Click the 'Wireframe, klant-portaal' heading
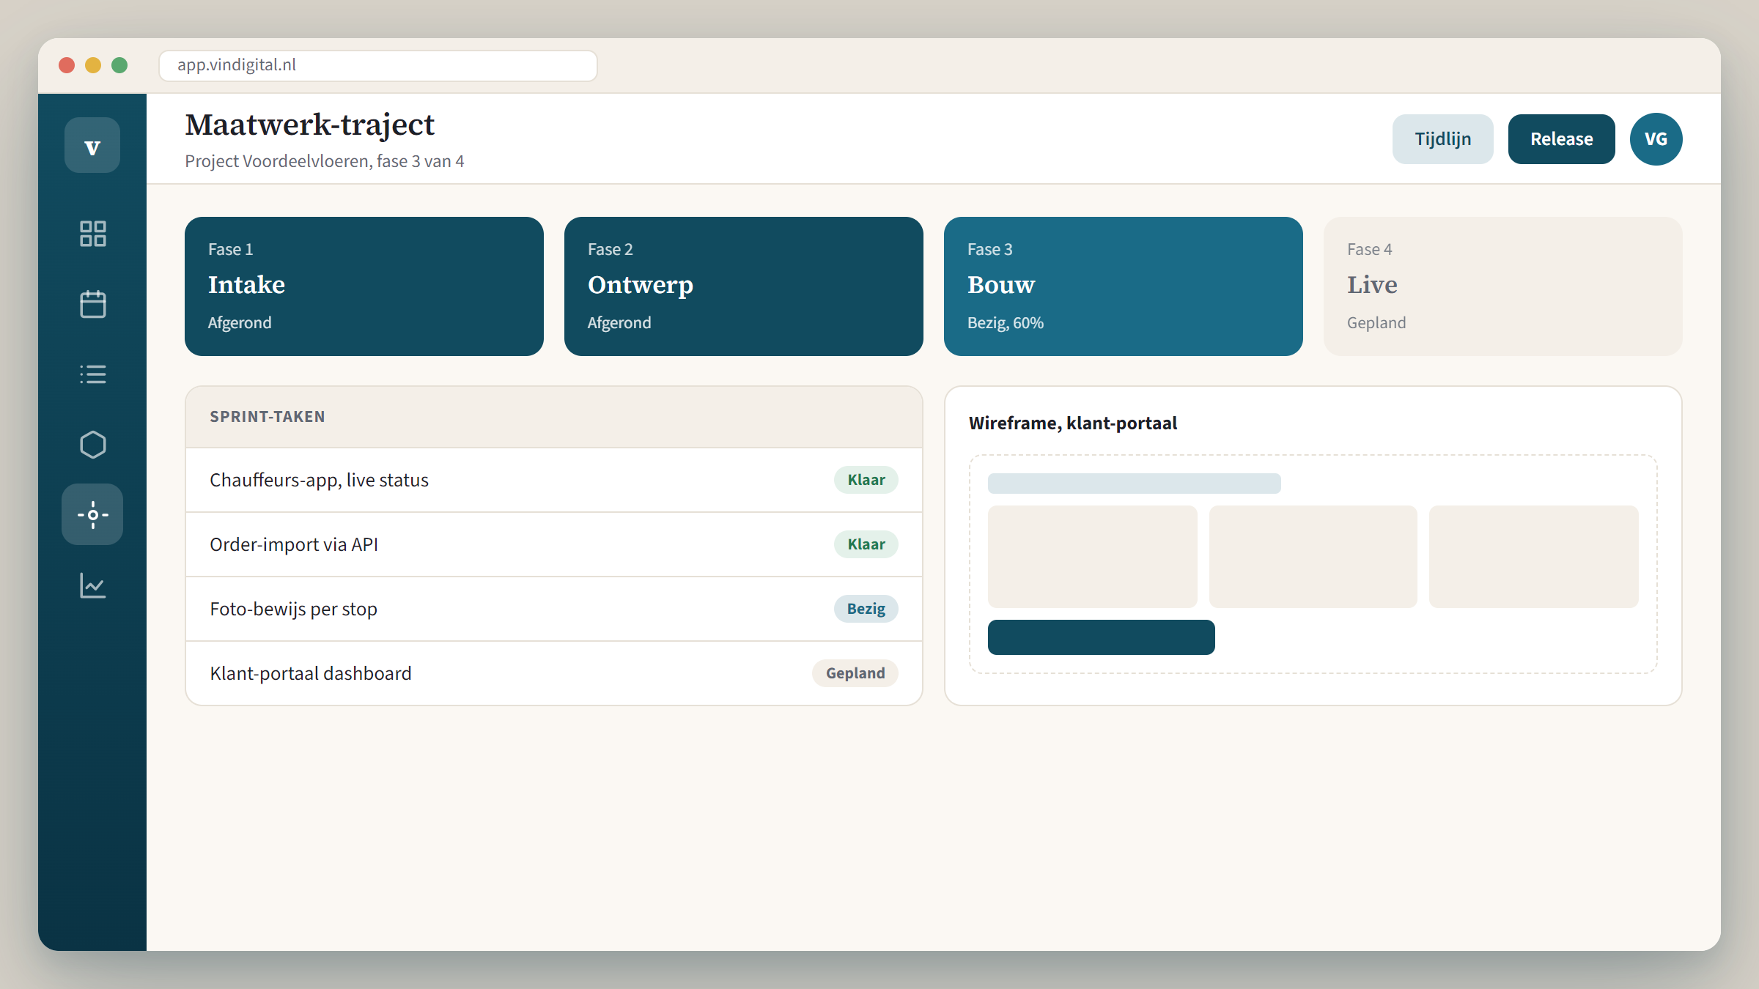 [x=1073, y=423]
